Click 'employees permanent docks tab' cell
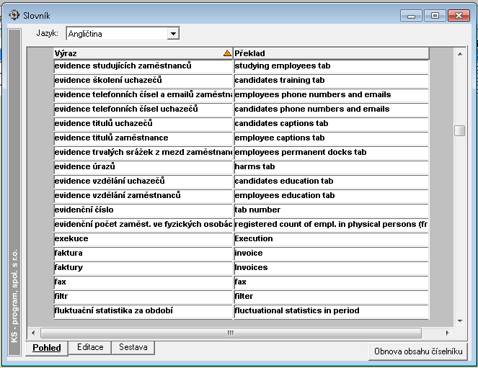Image resolution: width=478 pixels, height=368 pixels. pyautogui.click(x=331, y=153)
